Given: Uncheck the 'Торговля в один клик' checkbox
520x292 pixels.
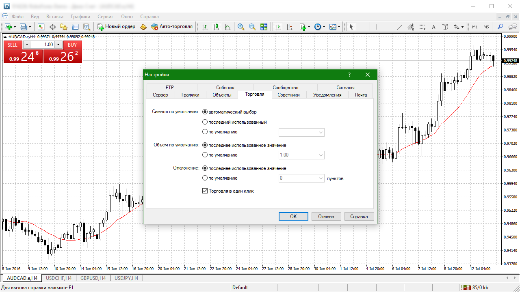Looking at the screenshot, I should 205,191.
